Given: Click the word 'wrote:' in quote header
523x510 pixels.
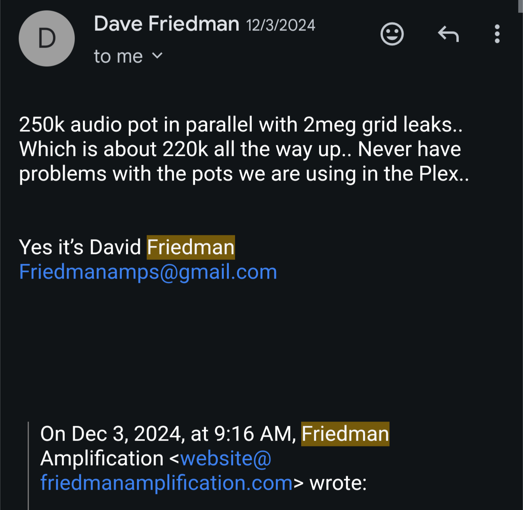Looking at the screenshot, I should [x=338, y=484].
